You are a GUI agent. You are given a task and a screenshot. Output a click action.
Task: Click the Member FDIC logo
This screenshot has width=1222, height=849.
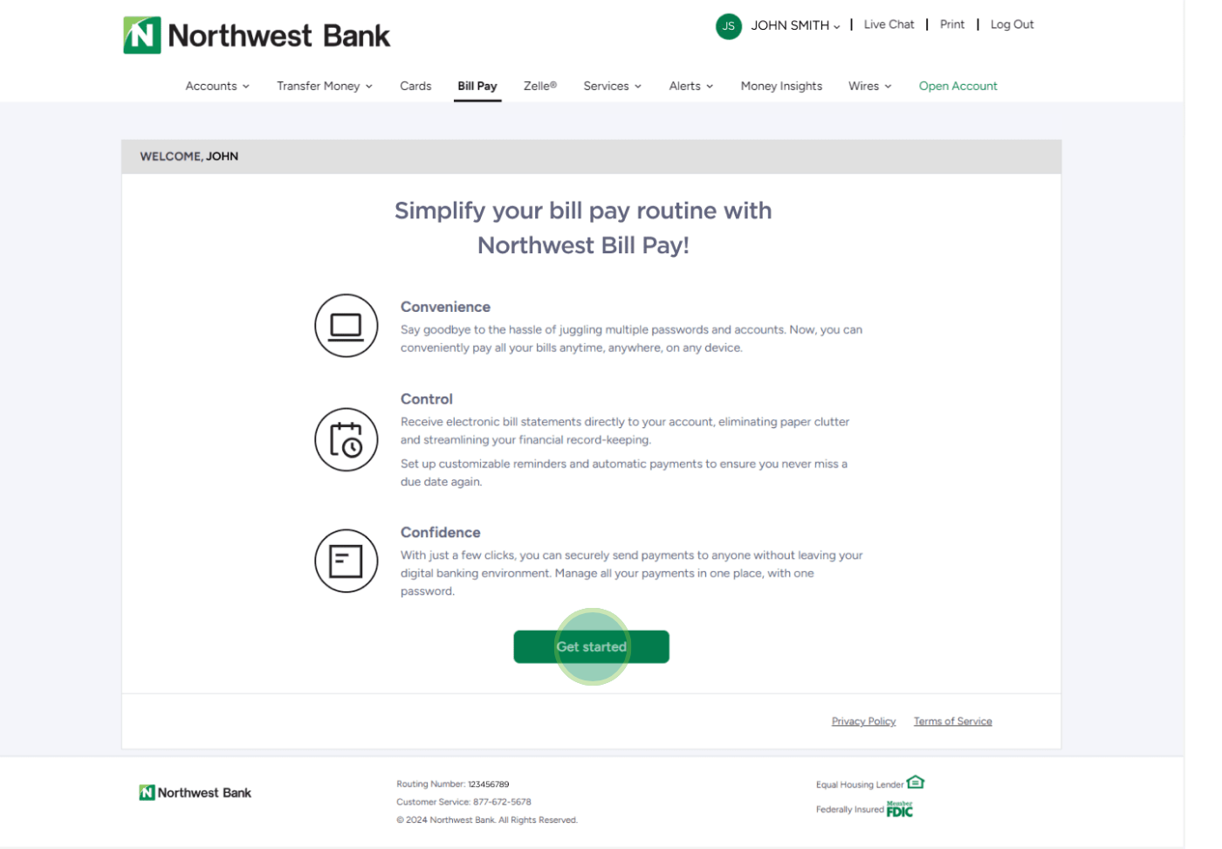coord(899,810)
